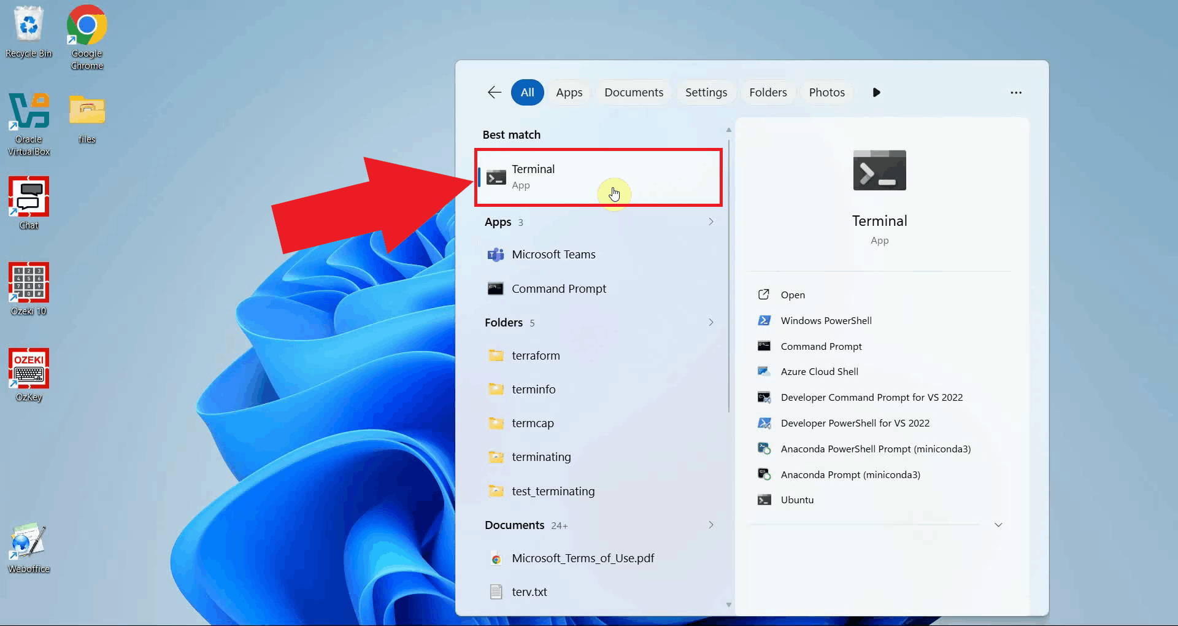The image size is (1178, 626).
Task: Select the terminfo folder result
Action: pyautogui.click(x=599, y=389)
